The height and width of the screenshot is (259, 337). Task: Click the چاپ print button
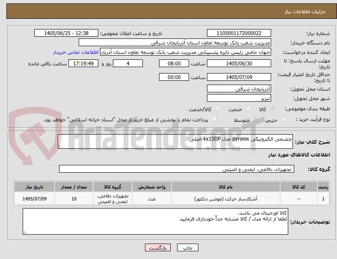[x=188, y=247]
